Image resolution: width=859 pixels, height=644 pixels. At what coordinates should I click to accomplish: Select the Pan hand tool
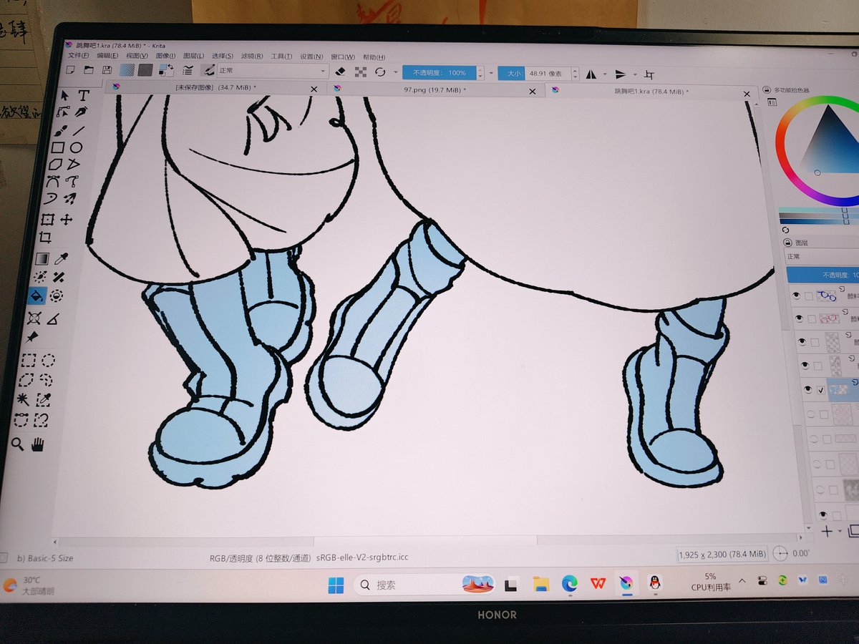(38, 444)
